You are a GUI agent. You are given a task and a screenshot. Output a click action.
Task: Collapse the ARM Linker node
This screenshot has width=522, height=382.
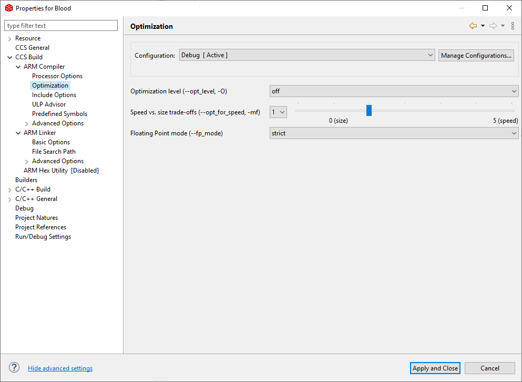click(x=18, y=133)
